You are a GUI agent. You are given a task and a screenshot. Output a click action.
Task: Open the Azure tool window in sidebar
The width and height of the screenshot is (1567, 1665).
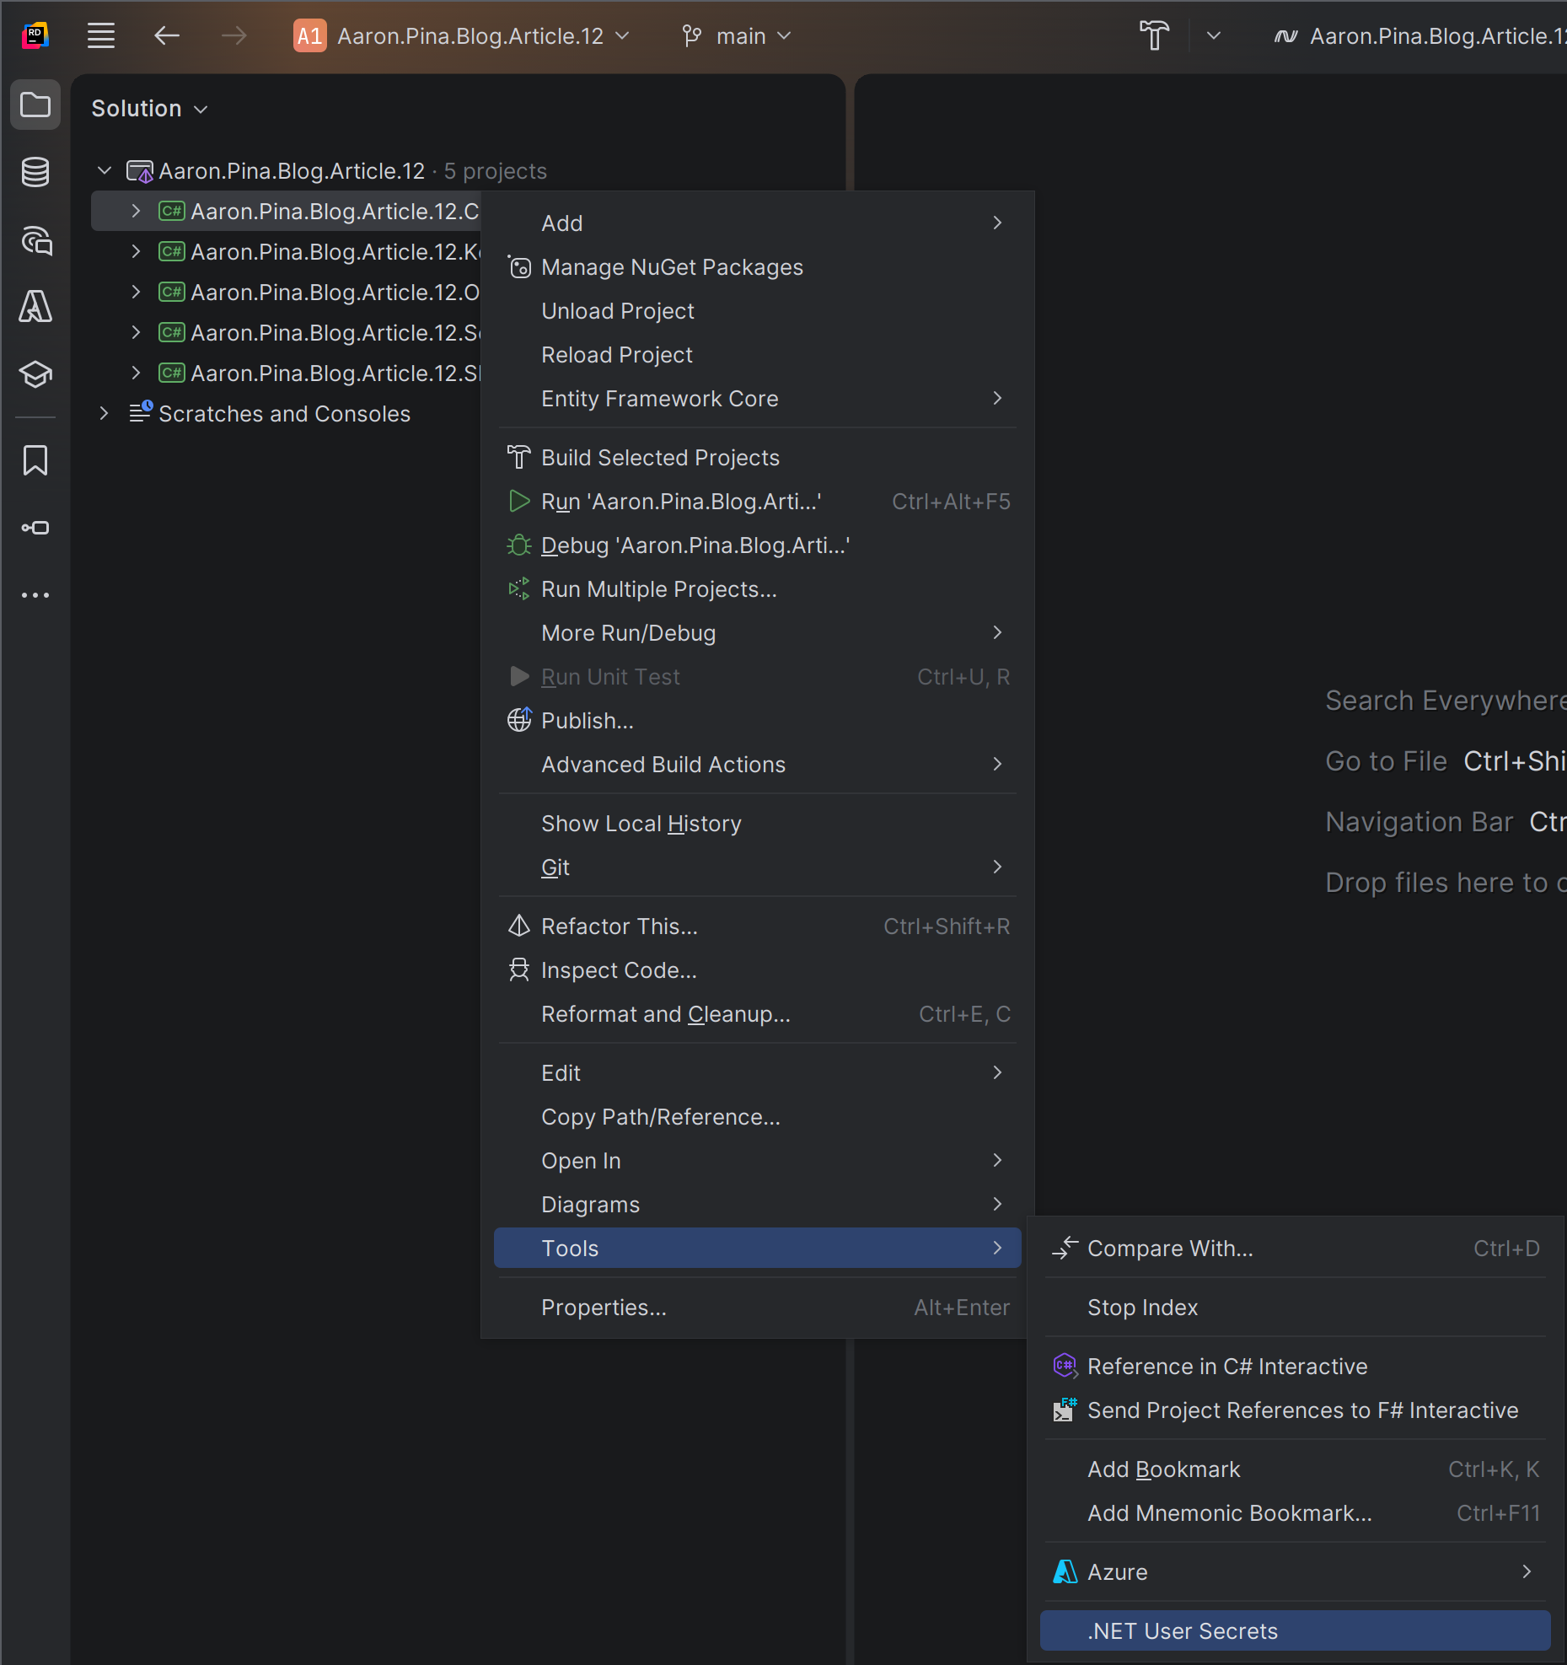[x=35, y=307]
